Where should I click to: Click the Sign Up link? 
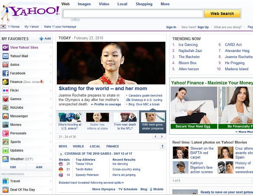pyautogui.click(x=203, y=27)
